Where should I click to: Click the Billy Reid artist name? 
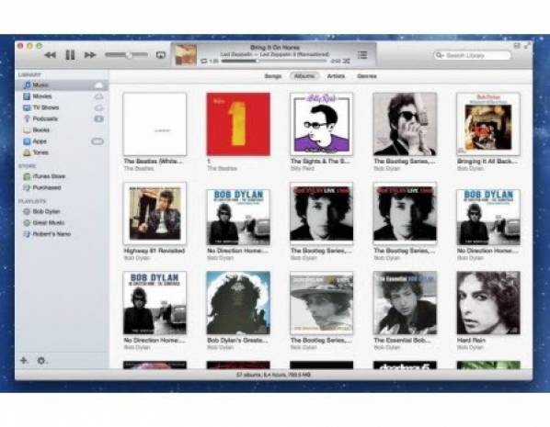tap(303, 168)
